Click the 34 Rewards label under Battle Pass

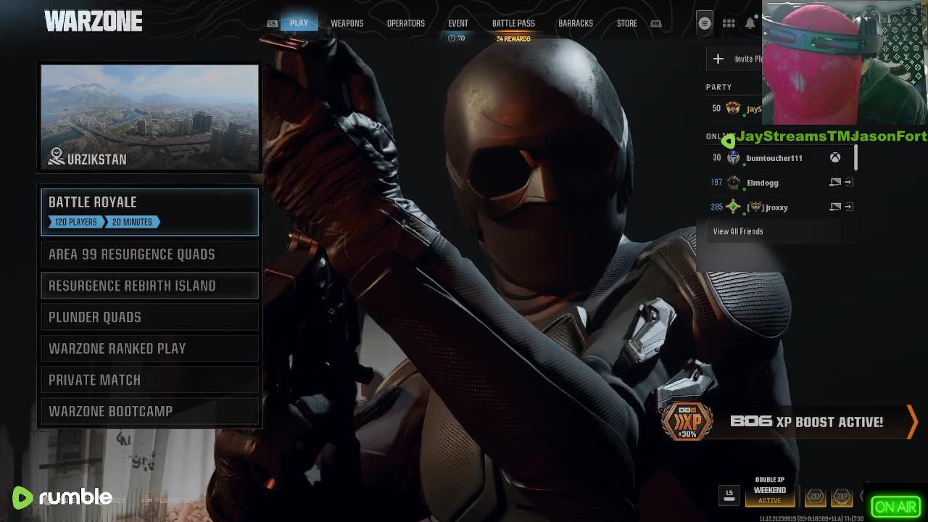click(513, 38)
